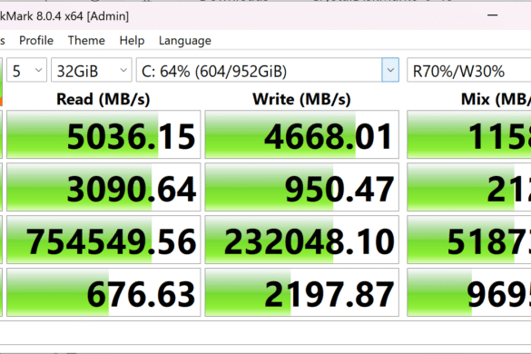
Task: Select the write result 950.47
Action: (x=301, y=187)
